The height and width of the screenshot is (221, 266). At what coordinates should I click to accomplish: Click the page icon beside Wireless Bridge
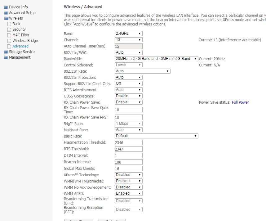(9, 41)
